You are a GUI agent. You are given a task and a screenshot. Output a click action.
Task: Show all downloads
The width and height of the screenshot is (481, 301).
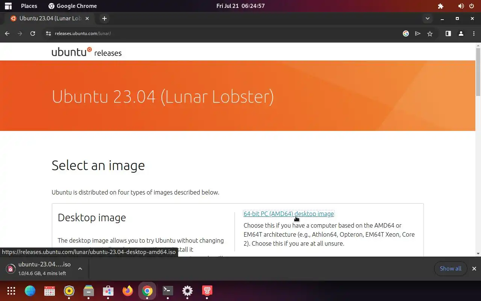point(451,269)
